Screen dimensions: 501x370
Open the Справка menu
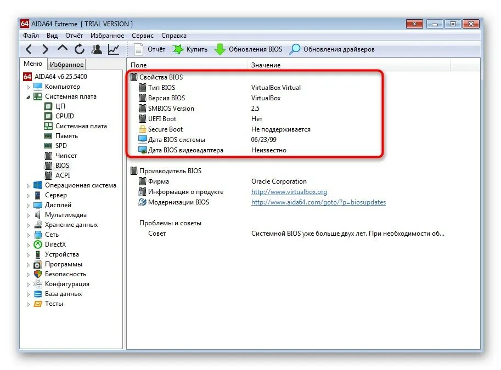coord(174,36)
